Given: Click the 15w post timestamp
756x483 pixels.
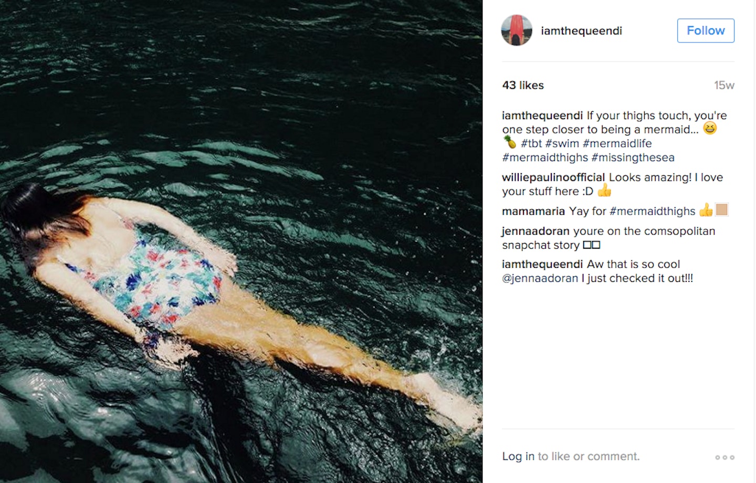Looking at the screenshot, I should click(724, 85).
